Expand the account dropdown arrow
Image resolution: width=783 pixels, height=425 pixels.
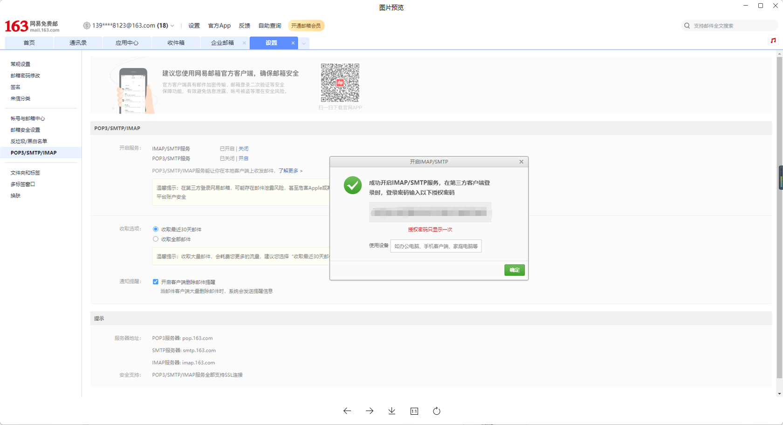(x=172, y=26)
